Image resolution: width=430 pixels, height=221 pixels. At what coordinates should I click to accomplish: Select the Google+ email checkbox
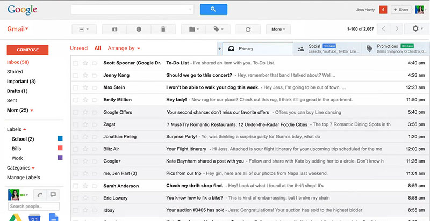76,161
